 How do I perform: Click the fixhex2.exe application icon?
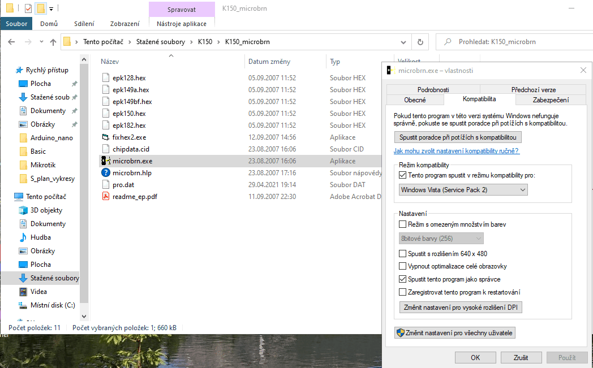pyautogui.click(x=105, y=137)
